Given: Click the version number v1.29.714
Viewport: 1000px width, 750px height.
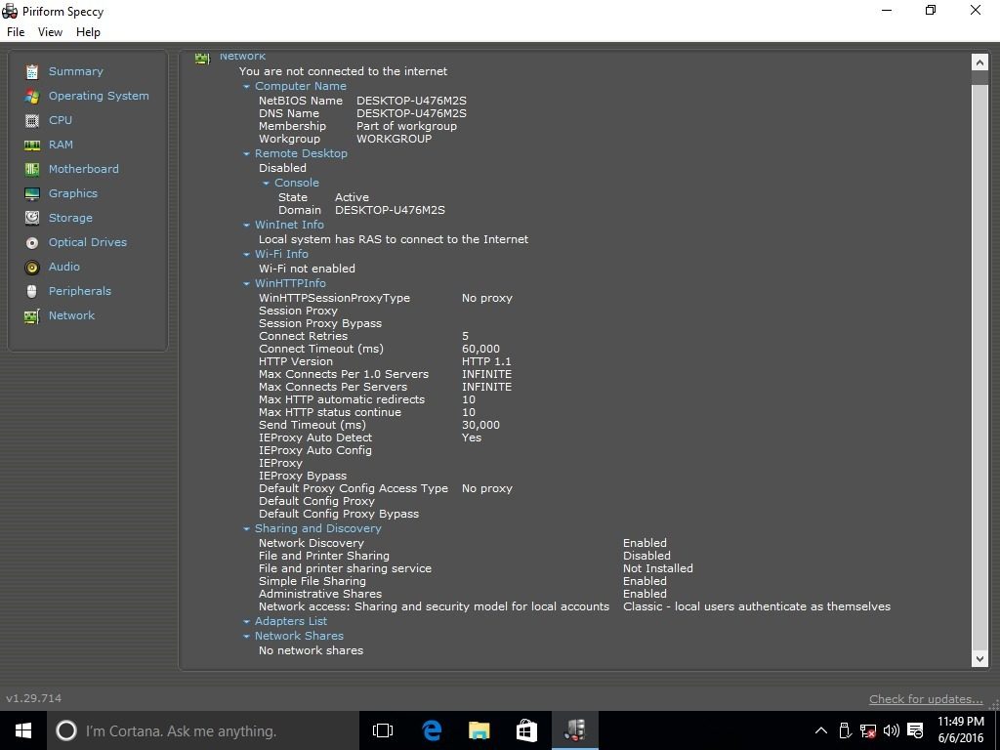Looking at the screenshot, I should point(34,698).
